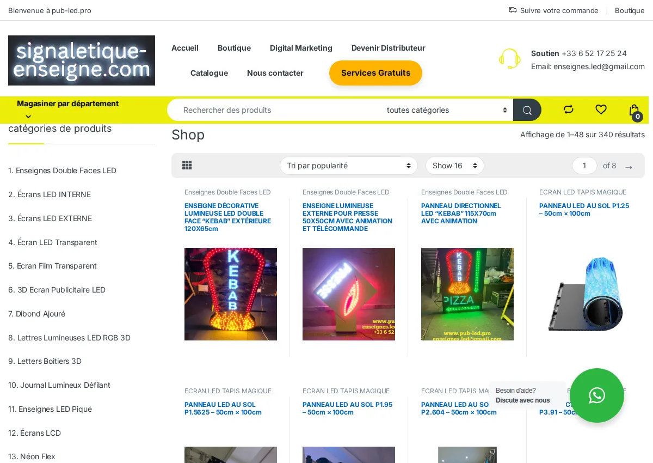This screenshot has height=463, width=653.
Task: Open the Digital Marketing menu item
Action: (301, 48)
